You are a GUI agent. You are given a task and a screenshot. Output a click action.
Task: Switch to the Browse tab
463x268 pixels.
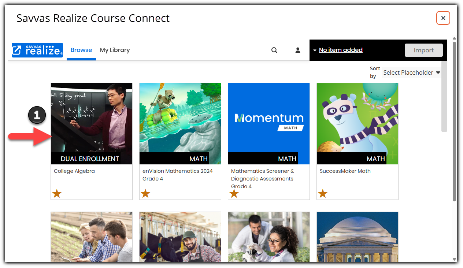[81, 50]
